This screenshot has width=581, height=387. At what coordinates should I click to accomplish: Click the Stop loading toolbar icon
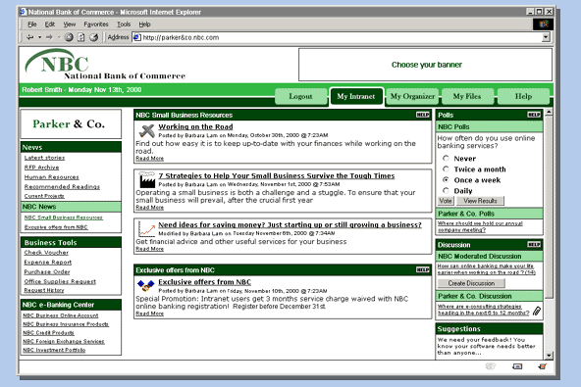click(69, 37)
